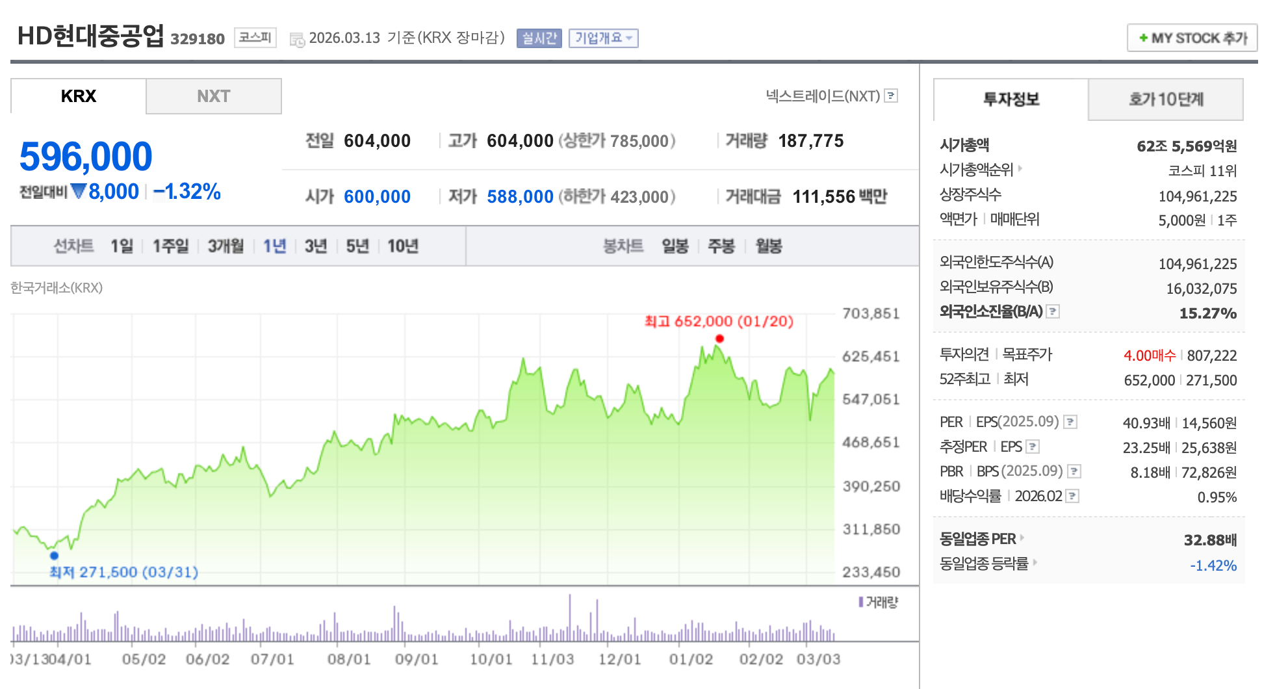Viewport: 1275px width, 689px height.
Task: Click the 코스피 market badge
Action: pos(255,38)
